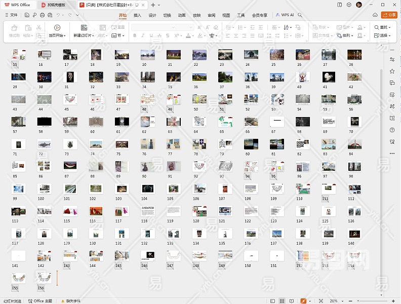Open the 设计 ribbon tab
This screenshot has width=401, height=304.
pyautogui.click(x=152, y=15)
